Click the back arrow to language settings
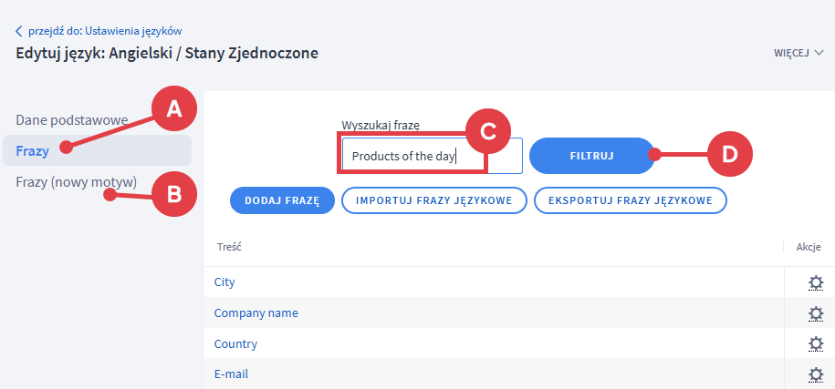This screenshot has height=389, width=835. pos(19,31)
